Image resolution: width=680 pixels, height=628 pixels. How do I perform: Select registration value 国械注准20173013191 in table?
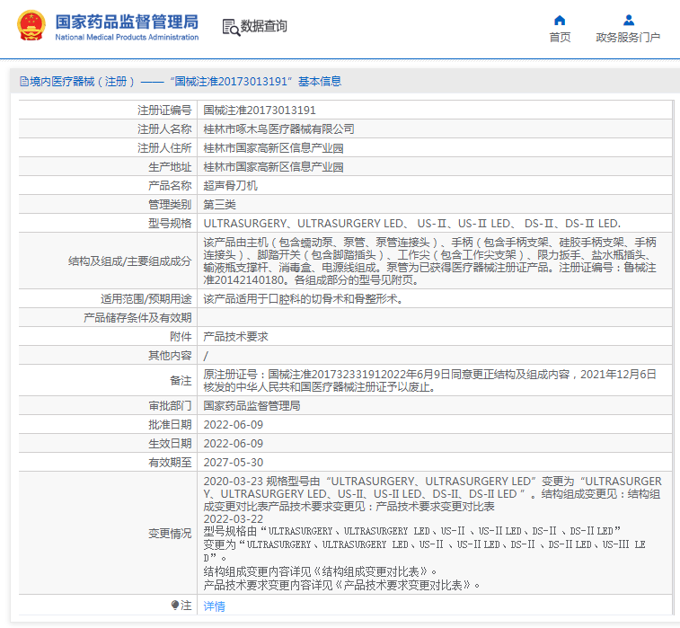[260, 111]
